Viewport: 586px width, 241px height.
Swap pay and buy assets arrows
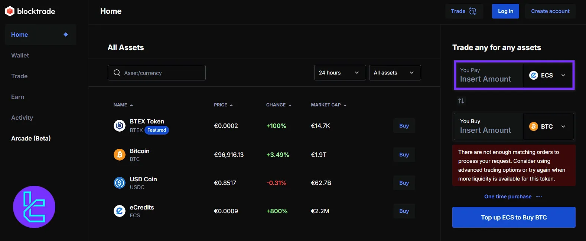coord(461,101)
